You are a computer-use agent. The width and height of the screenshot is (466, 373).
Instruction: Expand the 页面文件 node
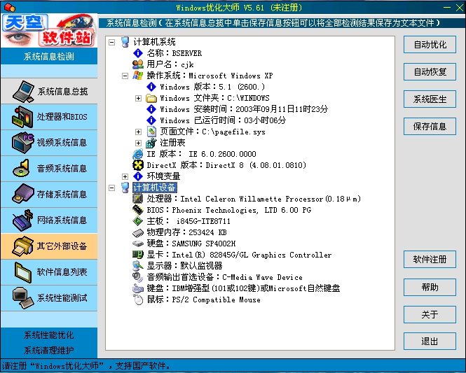[138, 132]
